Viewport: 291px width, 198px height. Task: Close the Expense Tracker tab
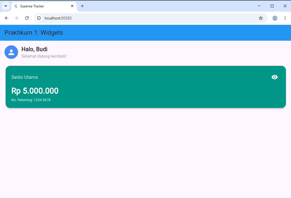pos(72,6)
